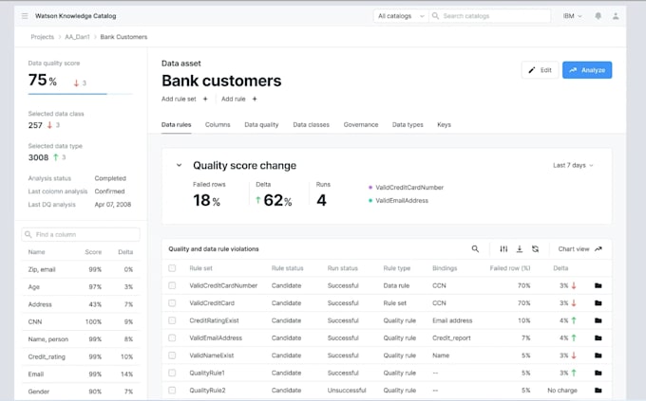Viewport: 646px width, 401px height.
Task: Open folder icon for QualityRule2 row
Action: coord(598,391)
